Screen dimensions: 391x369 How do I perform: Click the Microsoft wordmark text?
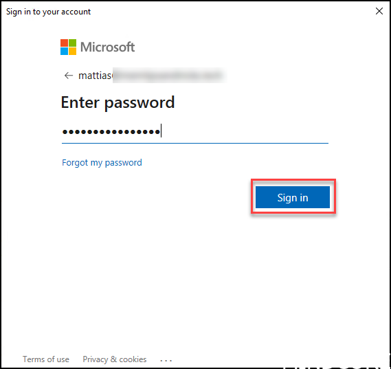[x=107, y=47]
